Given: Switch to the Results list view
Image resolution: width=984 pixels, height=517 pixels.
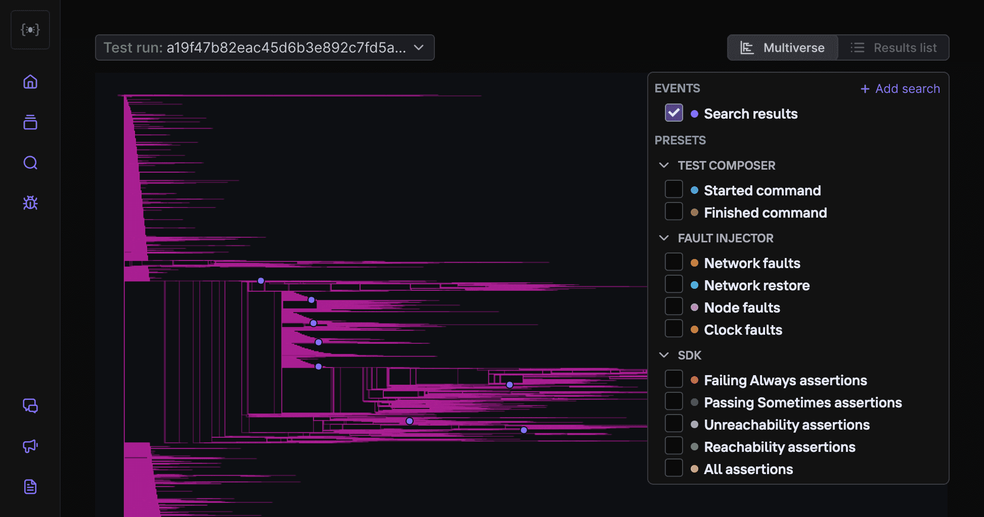Looking at the screenshot, I should [x=894, y=47].
